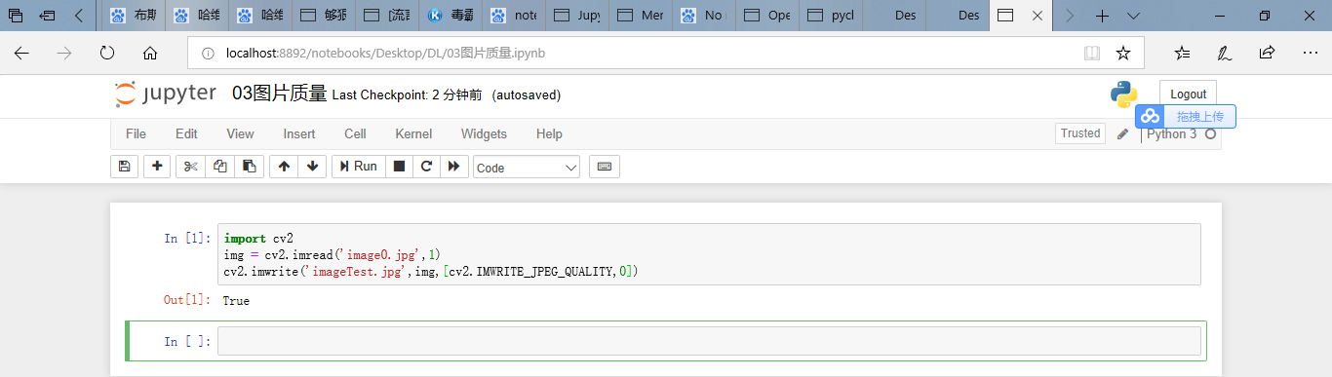
Task: Open the Insert menu
Action: point(299,133)
